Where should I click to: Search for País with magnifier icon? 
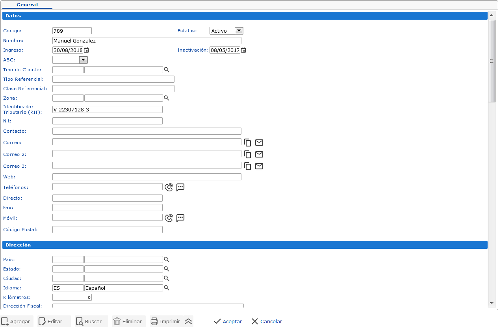[x=167, y=259]
